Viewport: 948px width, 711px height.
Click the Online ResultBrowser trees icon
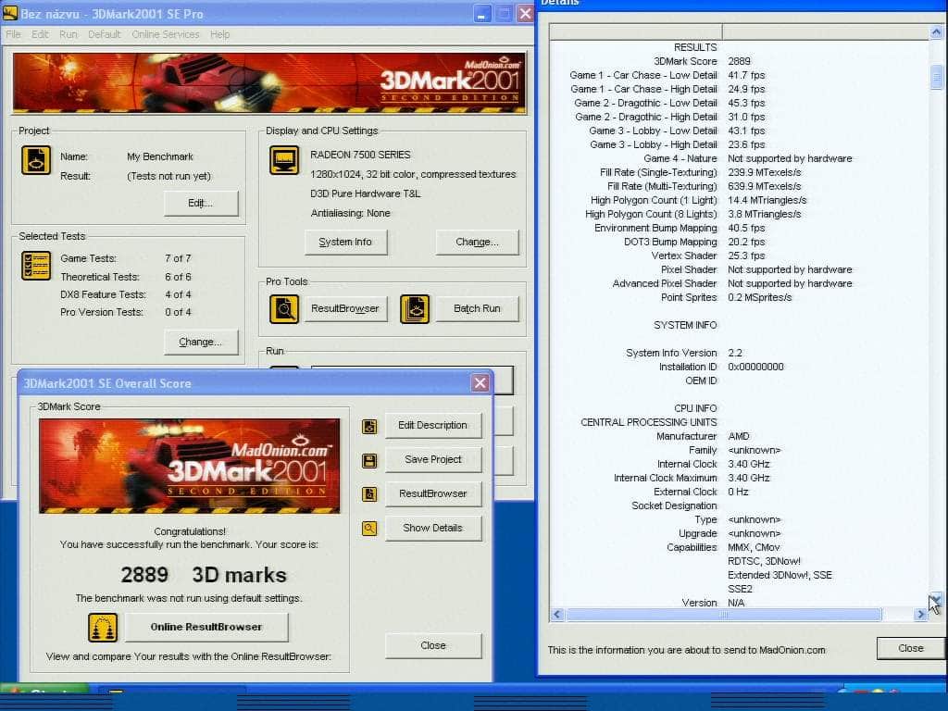click(x=102, y=628)
